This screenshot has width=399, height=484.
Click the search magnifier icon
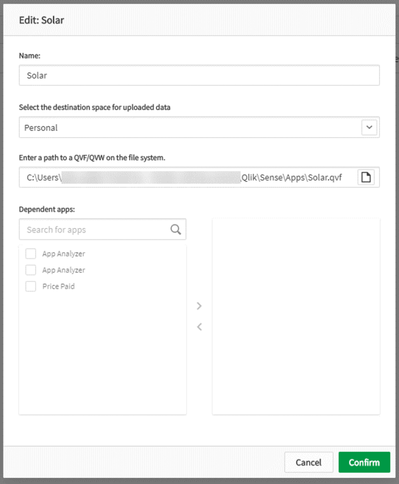point(175,229)
